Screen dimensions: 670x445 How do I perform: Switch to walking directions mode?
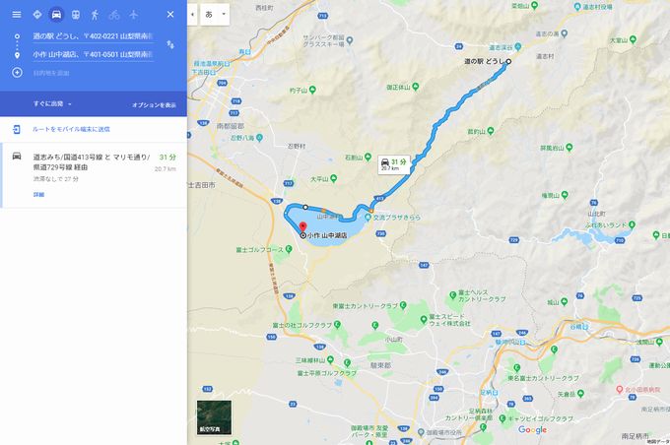coord(95,15)
